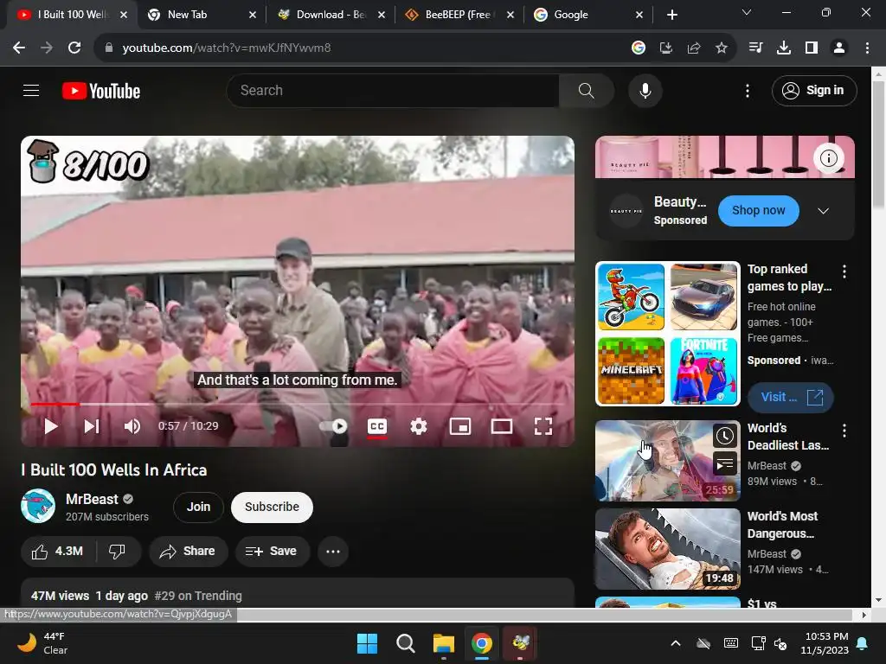The height and width of the screenshot is (664, 886).
Task: Seek on the video progress bar
Action: point(298,405)
